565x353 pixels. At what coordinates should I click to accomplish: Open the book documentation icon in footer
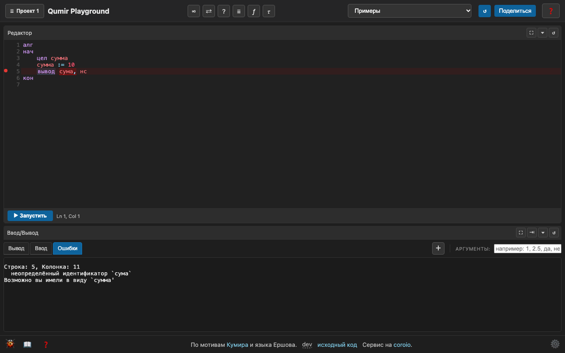click(x=27, y=345)
